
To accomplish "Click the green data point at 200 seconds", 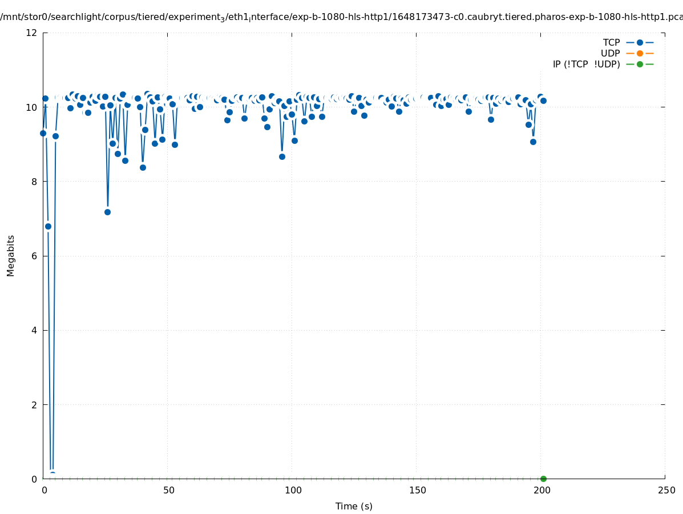I will coord(543,479).
